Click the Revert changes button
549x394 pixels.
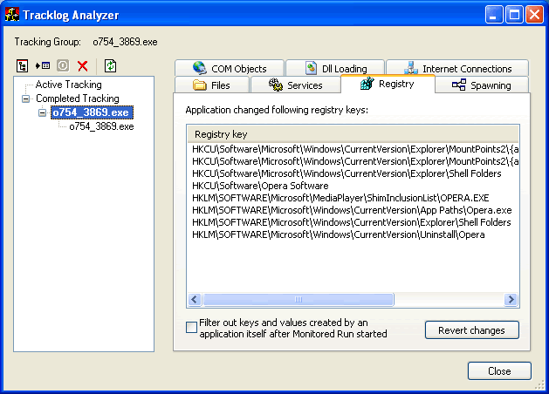tap(471, 330)
